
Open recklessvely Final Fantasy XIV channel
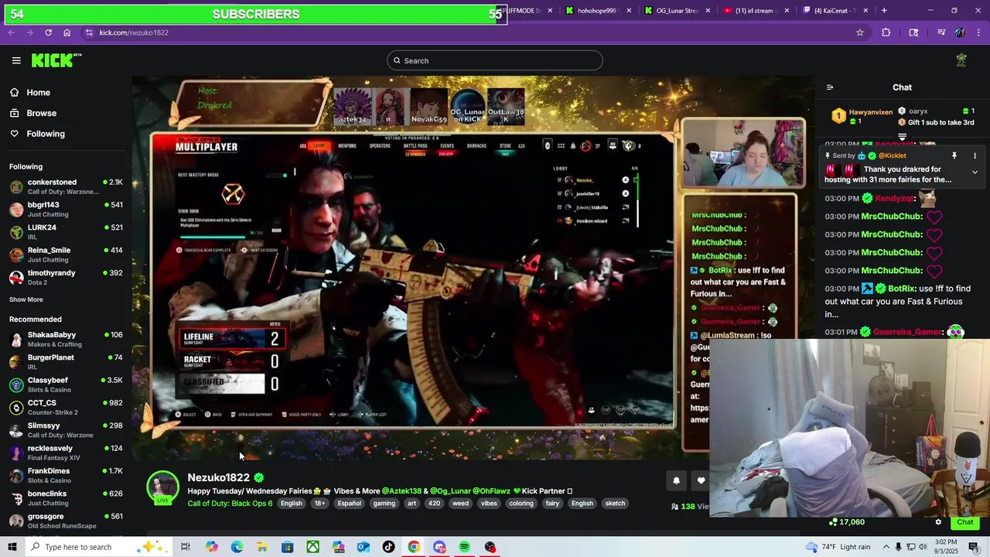[66, 453]
